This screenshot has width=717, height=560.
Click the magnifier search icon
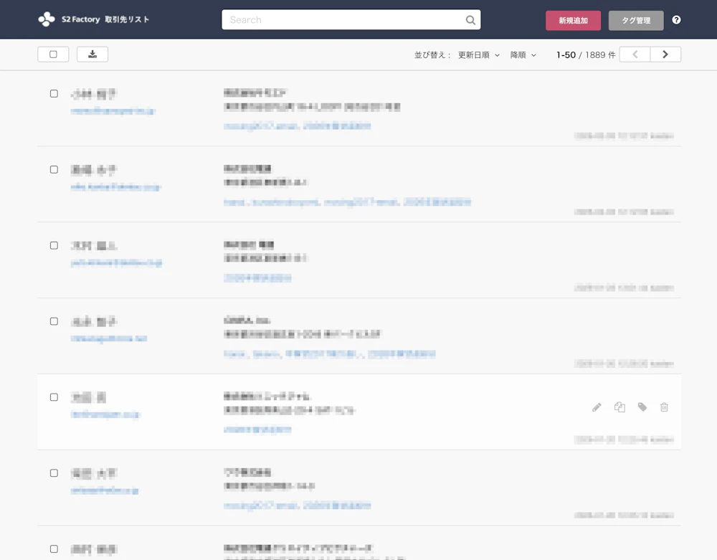pyautogui.click(x=470, y=20)
